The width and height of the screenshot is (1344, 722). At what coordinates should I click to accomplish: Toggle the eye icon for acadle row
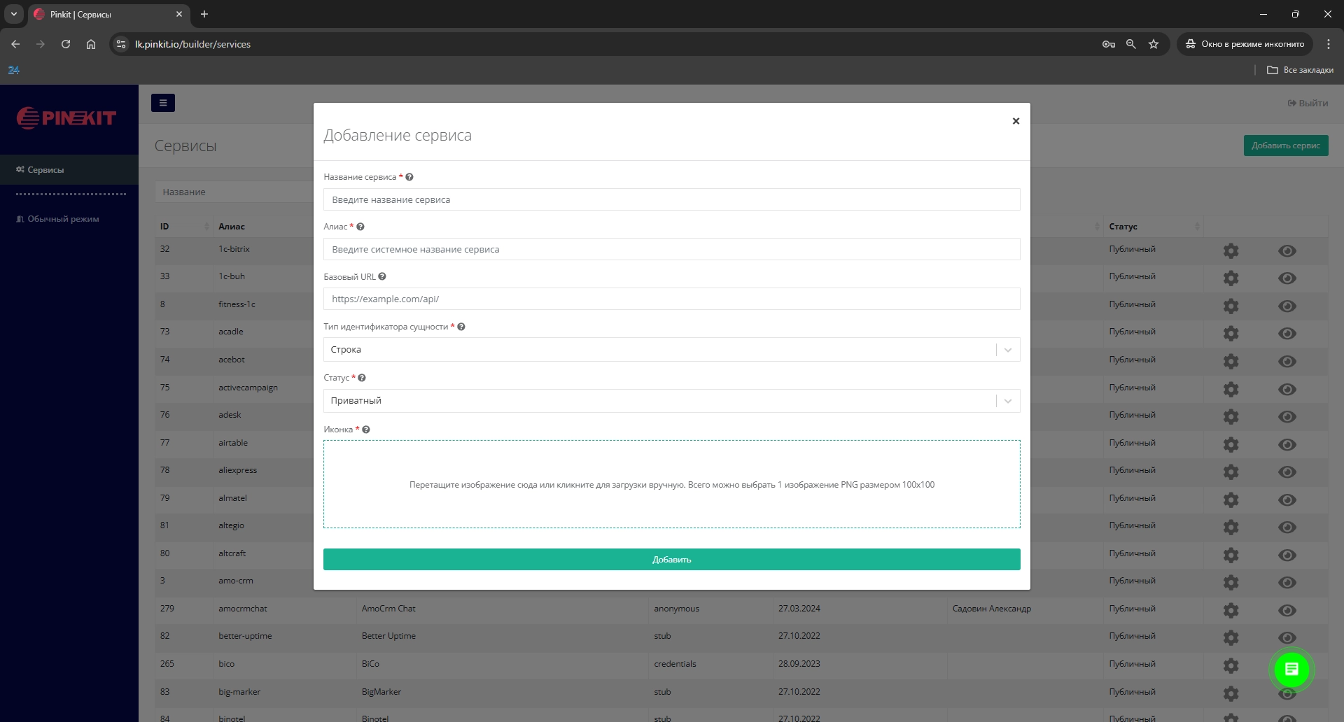click(x=1287, y=333)
